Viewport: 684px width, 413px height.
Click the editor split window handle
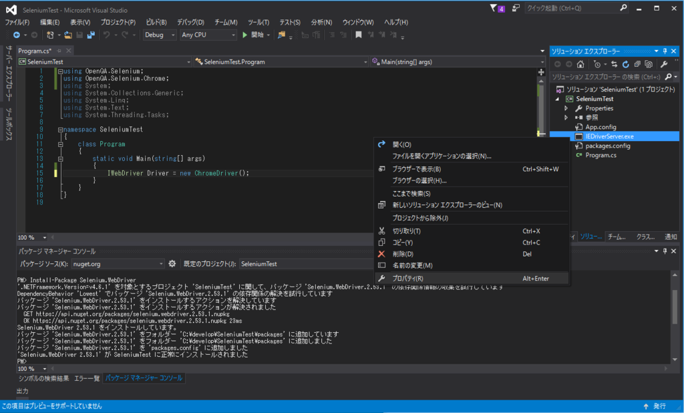[541, 72]
